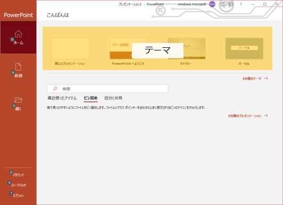Open the PowerPoint へようこそ tour template
The image size is (283, 205).
(128, 48)
